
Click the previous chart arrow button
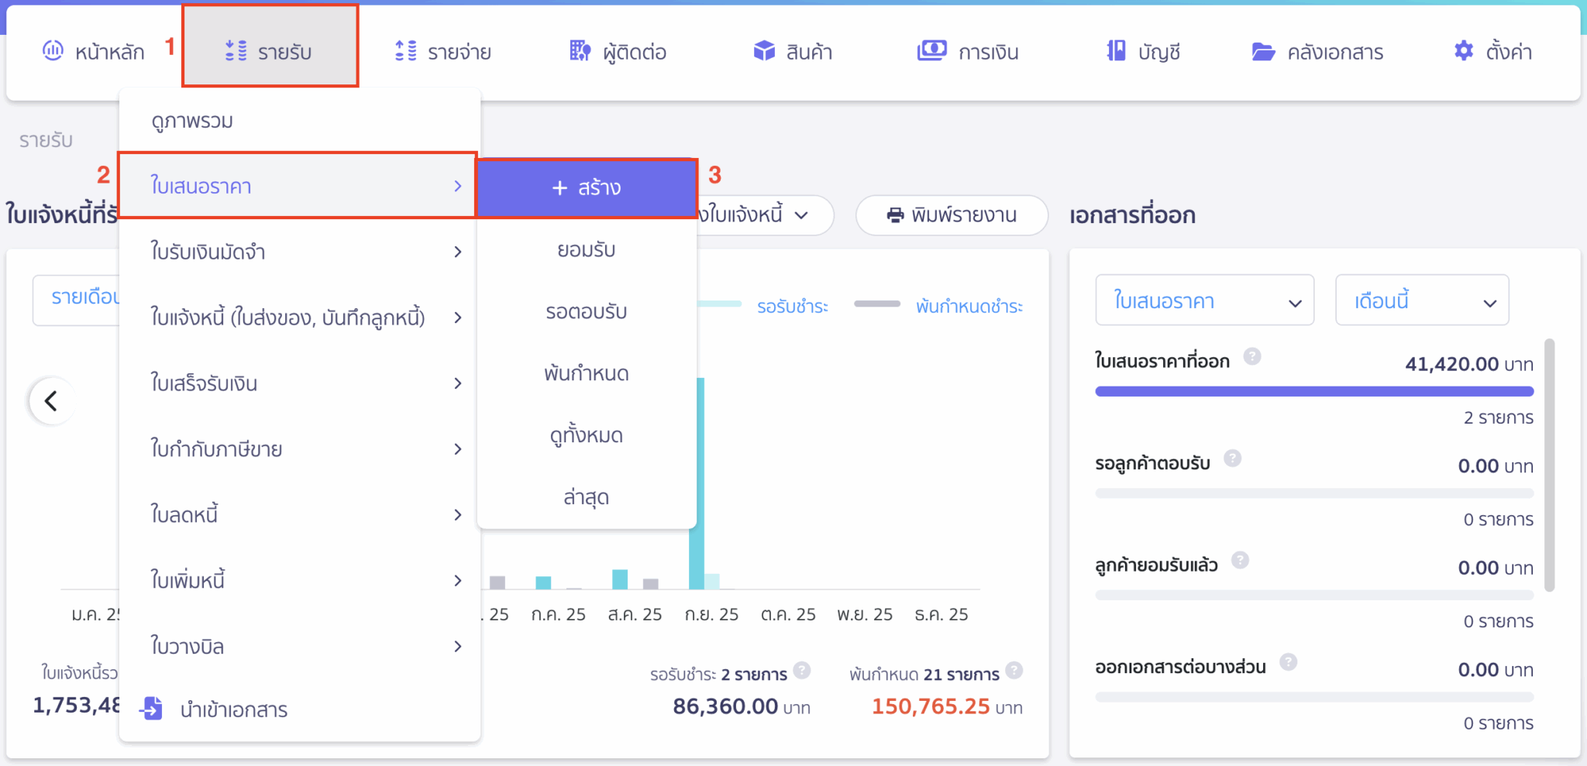coord(51,401)
